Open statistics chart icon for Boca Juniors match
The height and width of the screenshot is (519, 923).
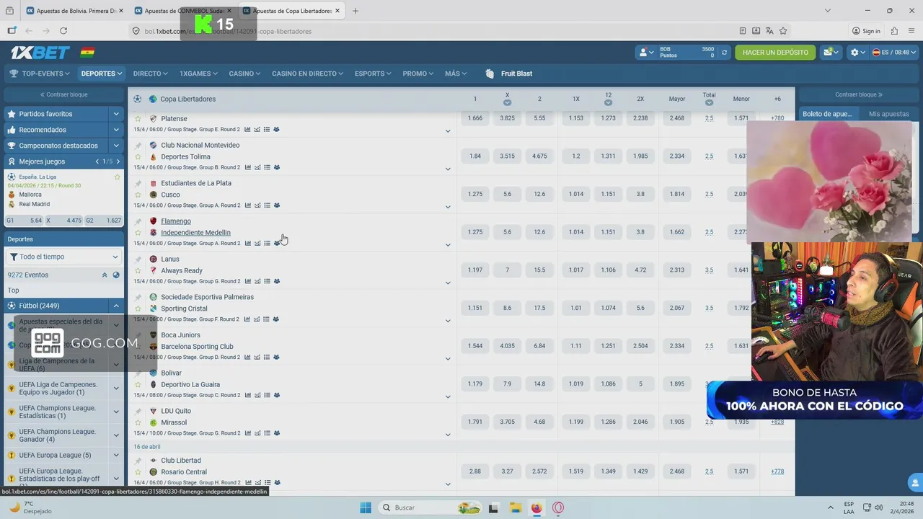pyautogui.click(x=247, y=358)
